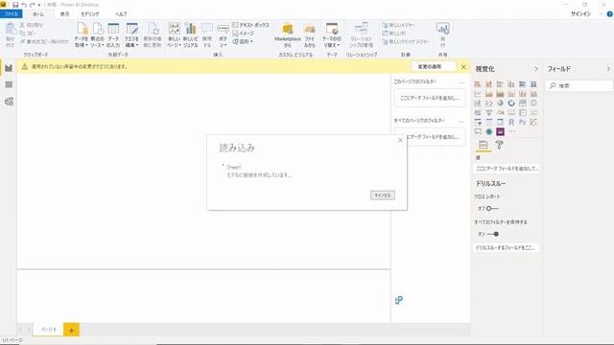Screen dimensions: 614x345
Task: Open the Format paint-roller pane
Action: pyautogui.click(x=499, y=145)
